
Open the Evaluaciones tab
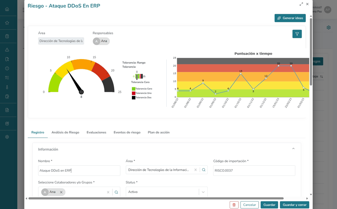tap(96, 132)
